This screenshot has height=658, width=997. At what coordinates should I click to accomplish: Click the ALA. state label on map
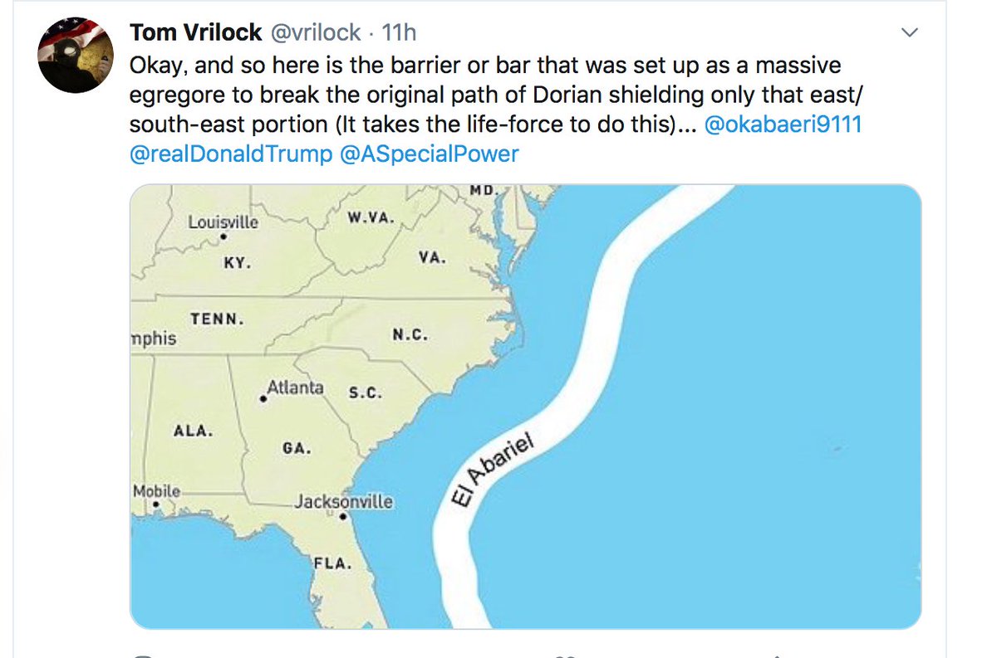click(x=194, y=431)
